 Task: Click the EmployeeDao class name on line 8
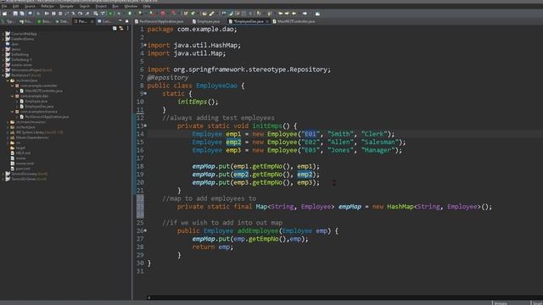tap(216, 86)
